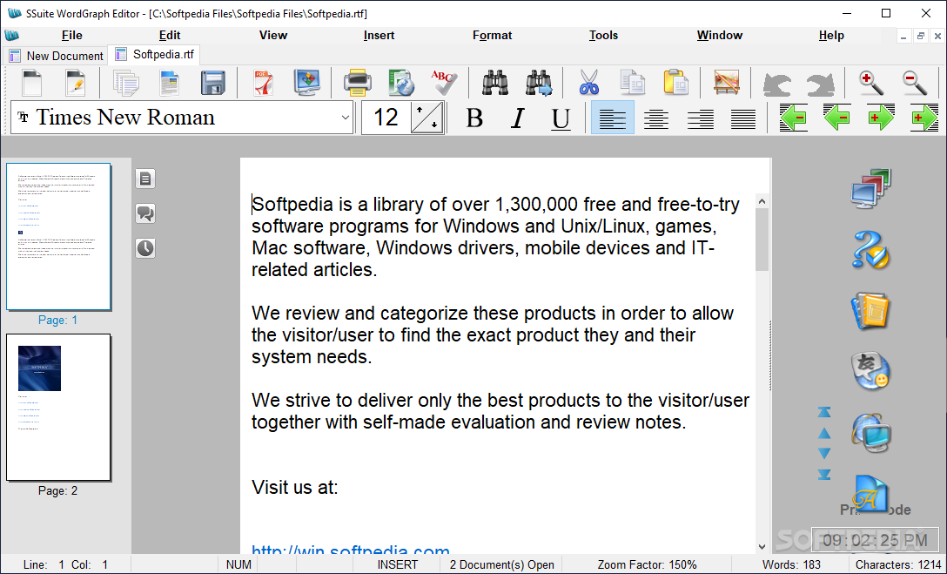Click the Zoom Factor: 150% status text
The image size is (947, 574).
point(647,564)
